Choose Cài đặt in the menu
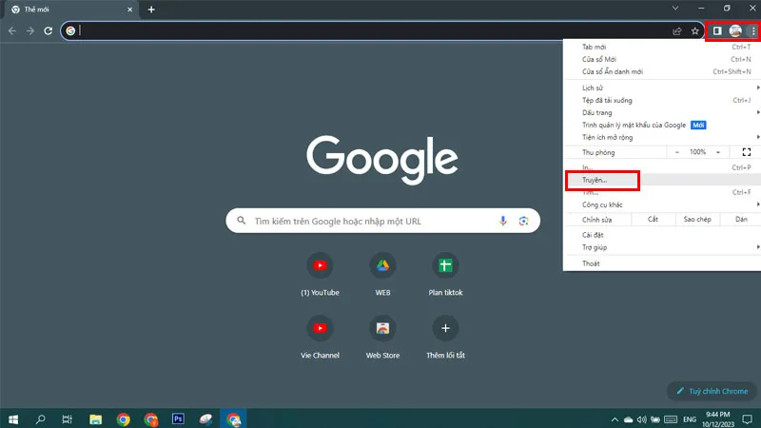Viewport: 761px width, 428px height. click(x=594, y=234)
